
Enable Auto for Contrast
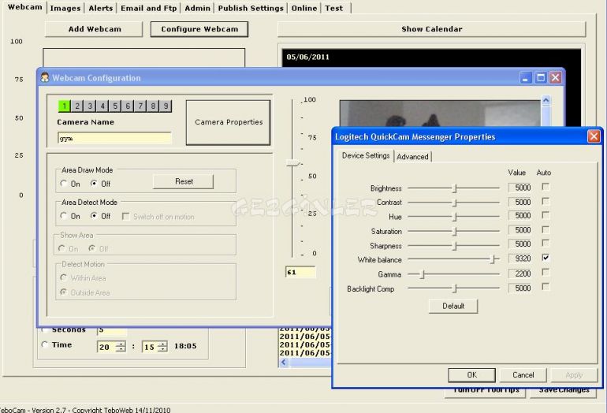coord(546,201)
